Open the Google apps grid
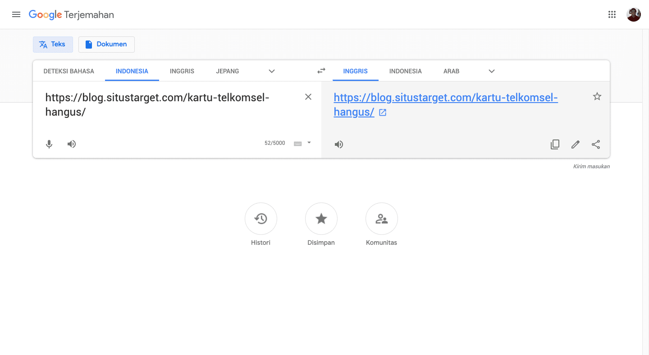Screen dimensions: 649x355 click(x=612, y=14)
